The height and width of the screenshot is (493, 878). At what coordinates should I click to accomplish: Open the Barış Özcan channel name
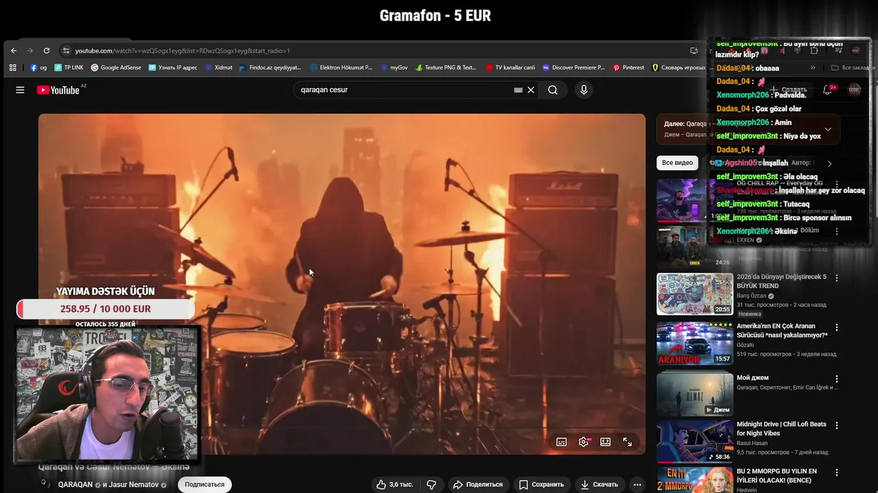tap(751, 296)
